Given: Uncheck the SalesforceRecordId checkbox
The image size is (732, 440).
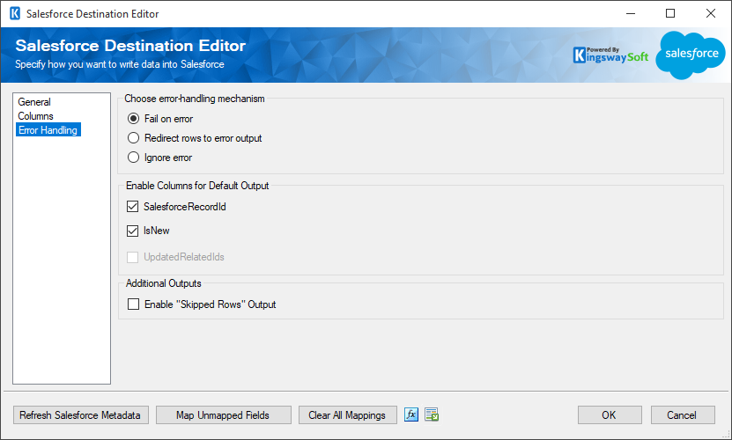Looking at the screenshot, I should coord(133,207).
